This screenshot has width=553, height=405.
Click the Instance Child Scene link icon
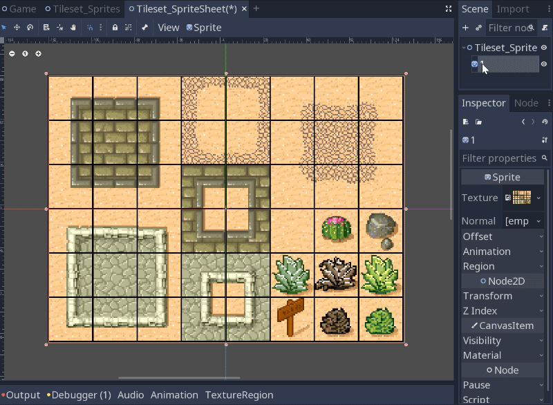tap(478, 28)
